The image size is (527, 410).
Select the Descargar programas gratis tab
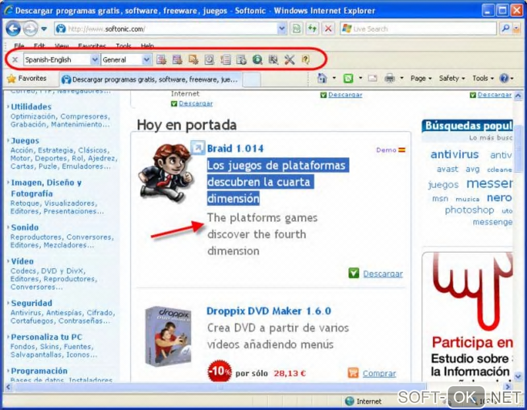pos(150,80)
